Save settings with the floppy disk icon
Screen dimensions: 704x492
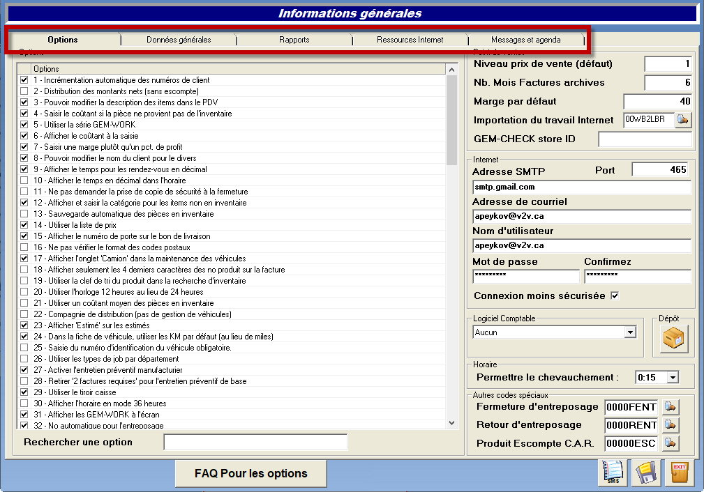646,472
